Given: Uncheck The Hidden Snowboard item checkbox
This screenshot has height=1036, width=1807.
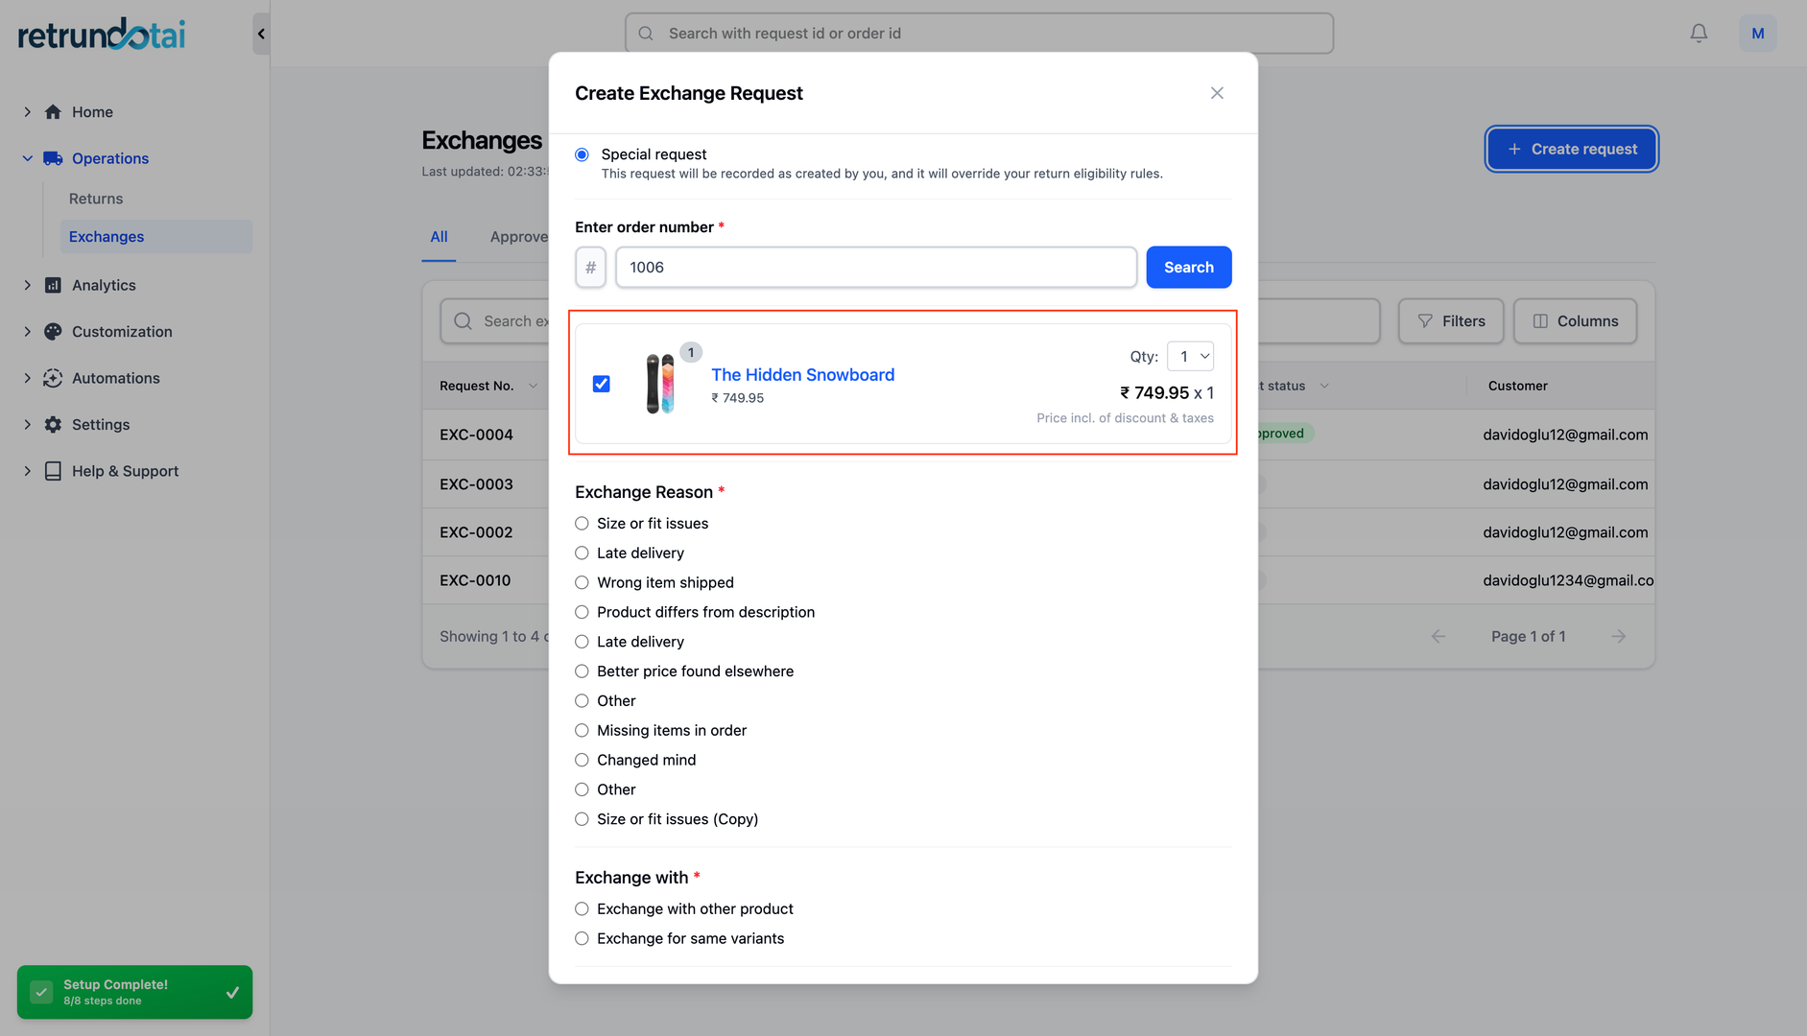Looking at the screenshot, I should (601, 384).
